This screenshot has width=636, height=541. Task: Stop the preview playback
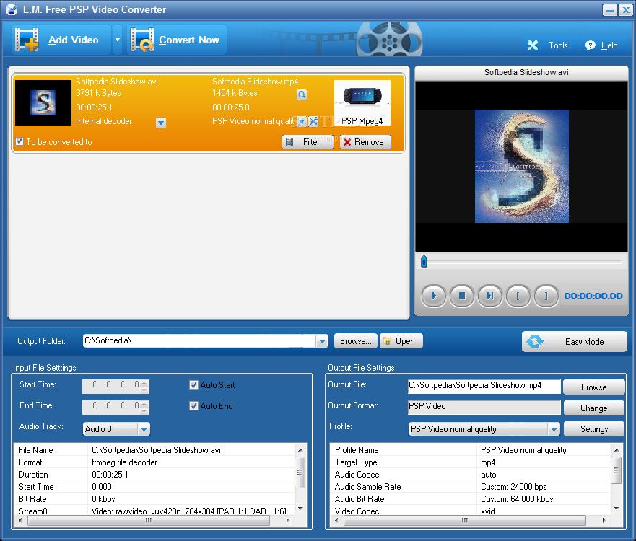461,296
